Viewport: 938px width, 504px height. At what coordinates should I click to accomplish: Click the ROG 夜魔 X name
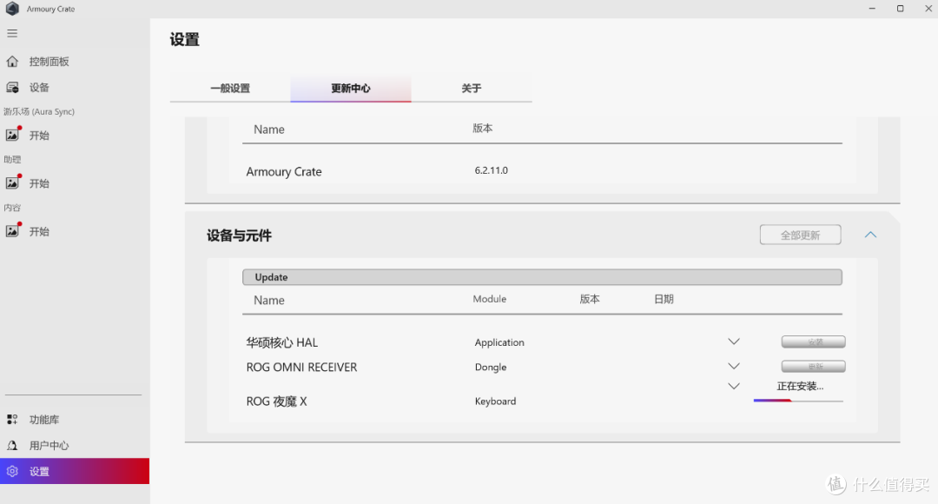276,401
